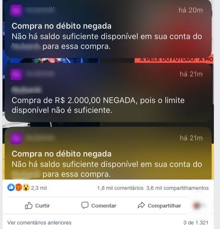Viewport: 220px width, 229px height.
Task: Open the blurred profile picture next to Compartilhar
Action: pos(197,205)
